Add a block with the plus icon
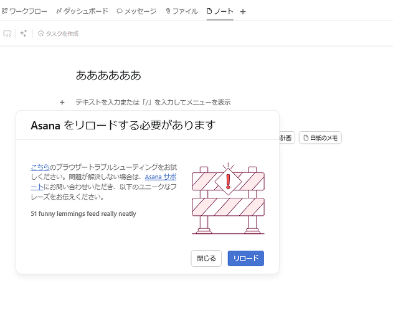This screenshot has width=393, height=311. 62,102
